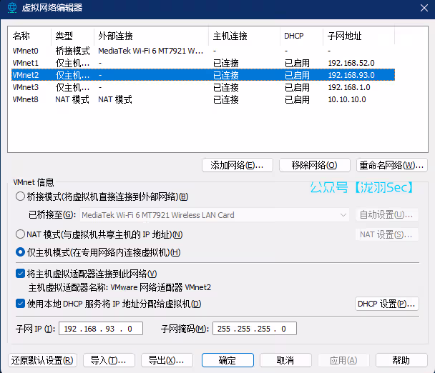
Task: Click the 移除网络 button
Action: coord(314,165)
